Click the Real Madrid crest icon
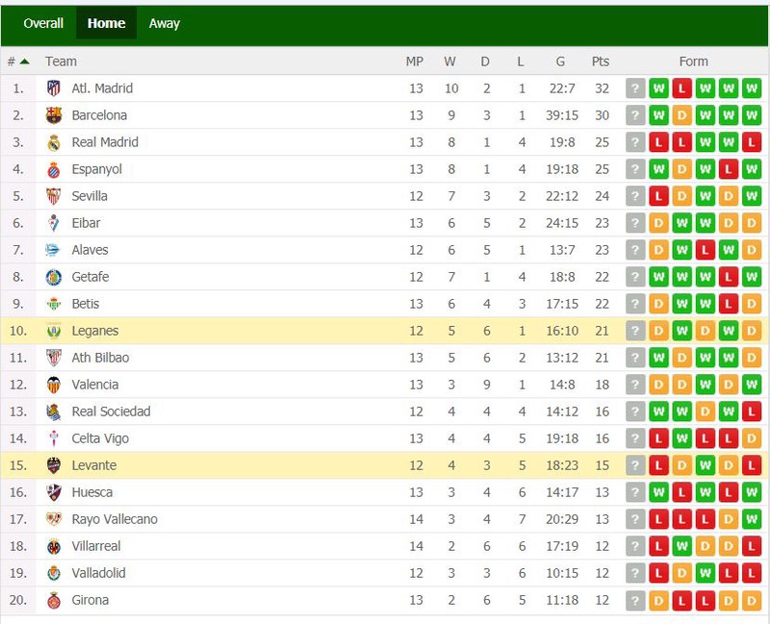The width and height of the screenshot is (770, 624). pos(54,142)
